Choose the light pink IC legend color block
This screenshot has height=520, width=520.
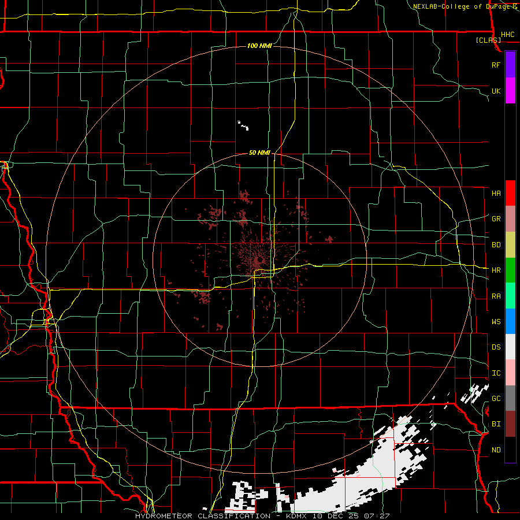[x=510, y=373]
